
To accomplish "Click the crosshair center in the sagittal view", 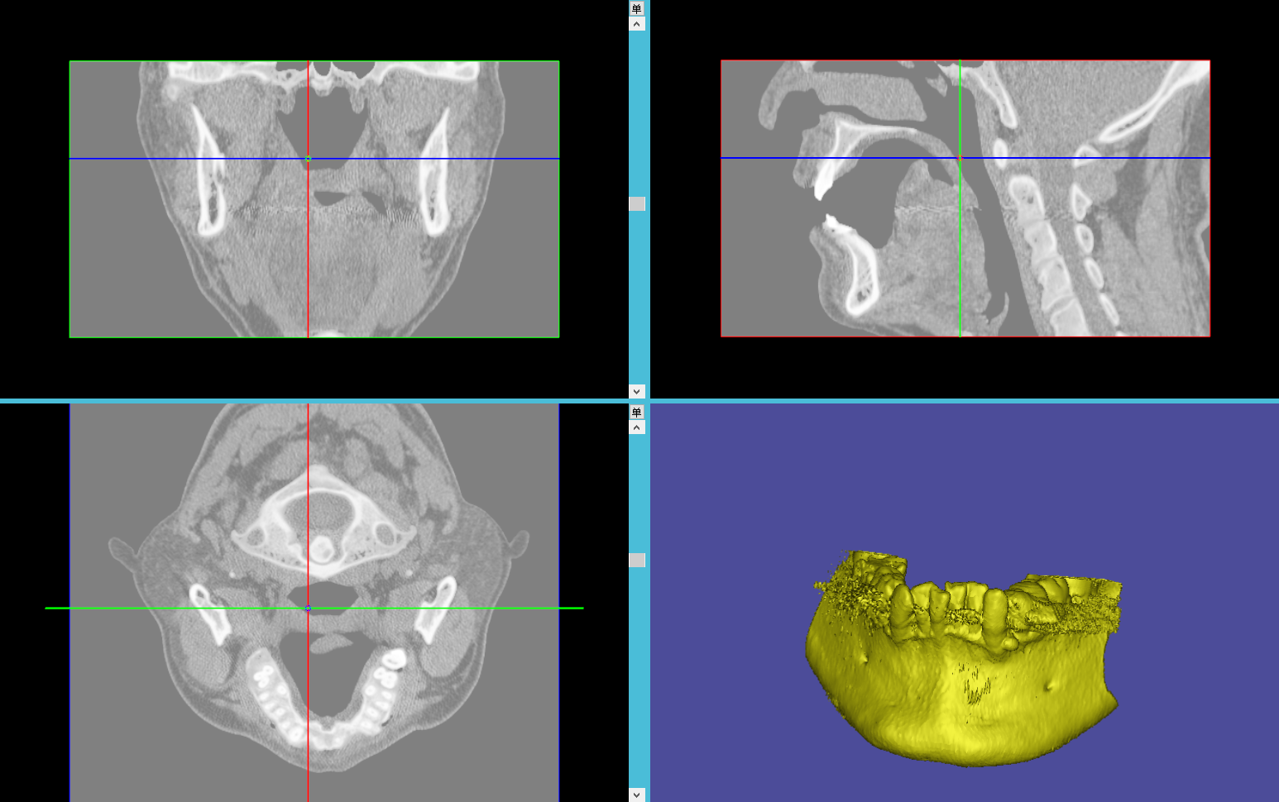I will click(960, 157).
